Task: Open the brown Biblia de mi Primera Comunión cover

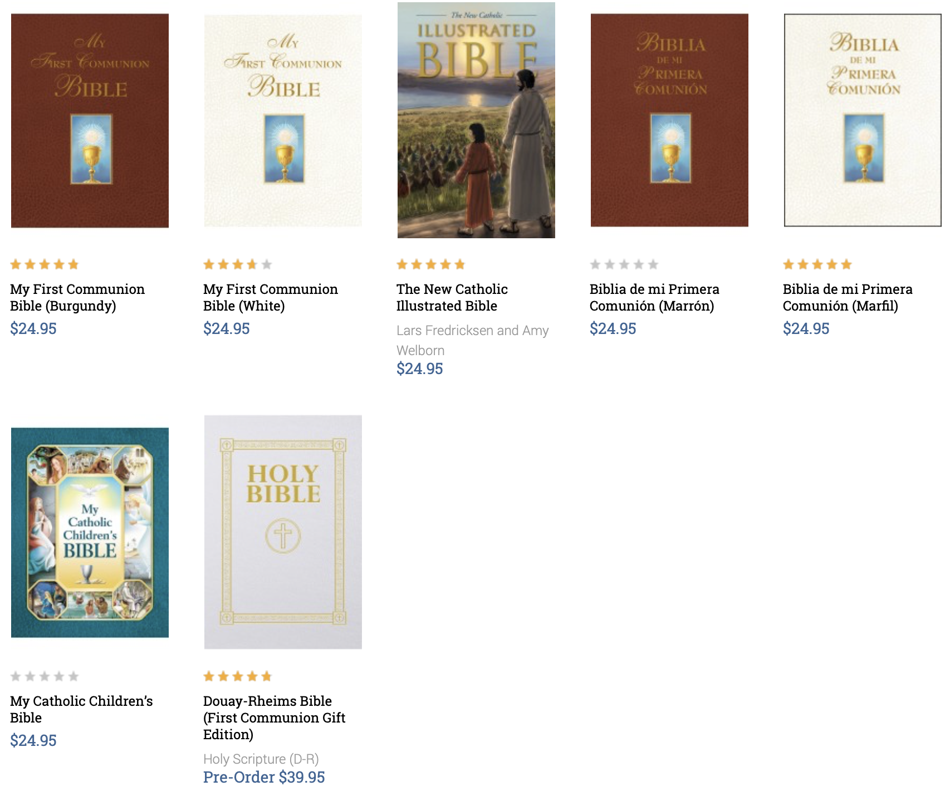Action: point(669,120)
